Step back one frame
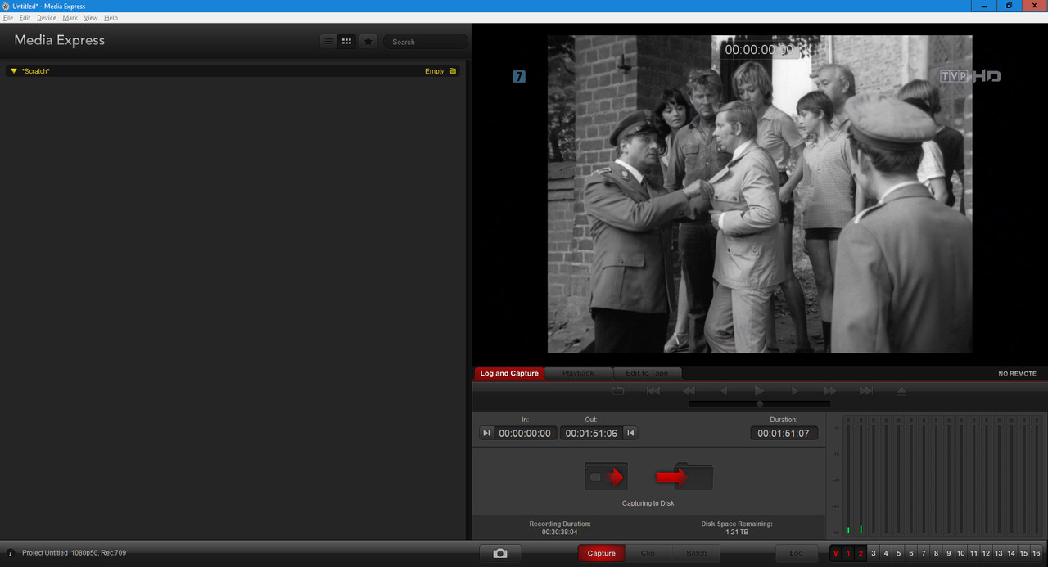This screenshot has width=1048, height=567. [x=724, y=391]
